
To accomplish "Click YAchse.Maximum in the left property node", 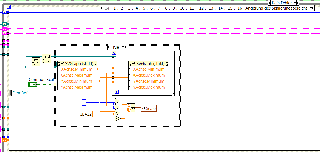I will coord(77,87).
